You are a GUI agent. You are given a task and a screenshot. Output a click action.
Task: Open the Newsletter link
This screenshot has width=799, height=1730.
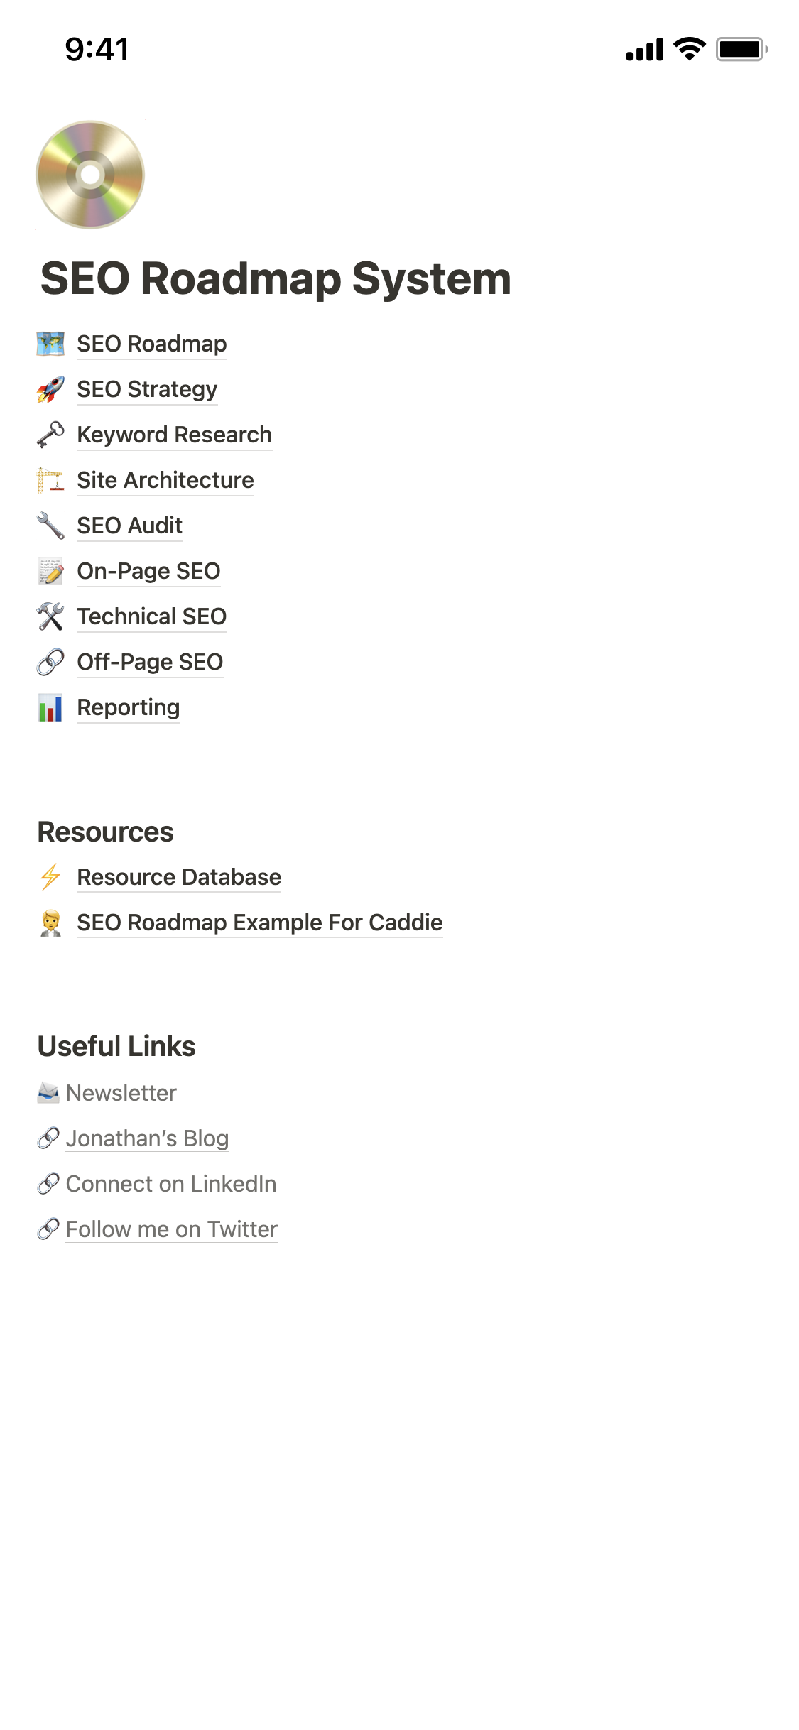click(x=121, y=1093)
